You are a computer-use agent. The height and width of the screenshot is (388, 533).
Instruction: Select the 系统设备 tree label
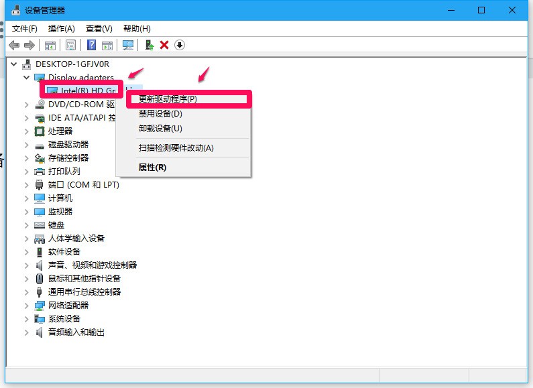(64, 319)
